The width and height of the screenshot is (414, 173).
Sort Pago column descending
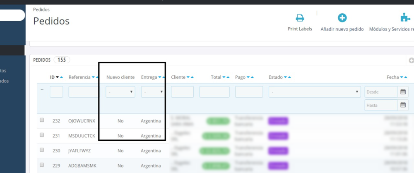coord(248,77)
